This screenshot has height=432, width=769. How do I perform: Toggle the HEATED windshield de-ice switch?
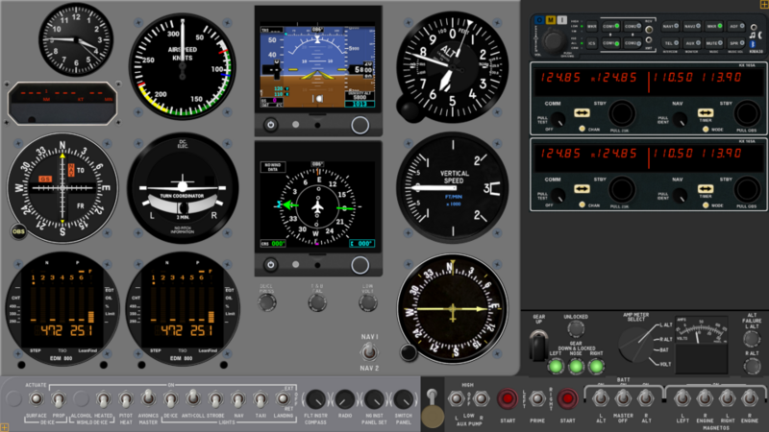click(103, 399)
